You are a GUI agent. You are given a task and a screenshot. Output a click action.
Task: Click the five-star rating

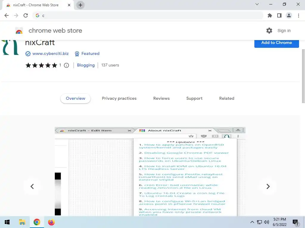[41, 65]
